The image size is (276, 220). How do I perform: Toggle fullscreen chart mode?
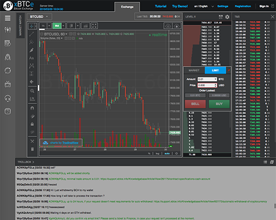[x=94, y=26]
